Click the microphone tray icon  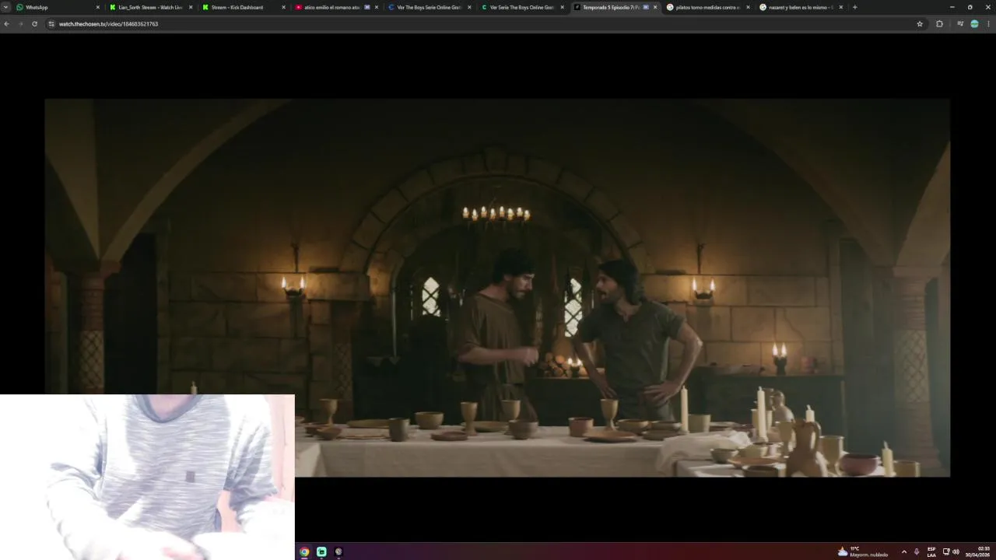[917, 551]
